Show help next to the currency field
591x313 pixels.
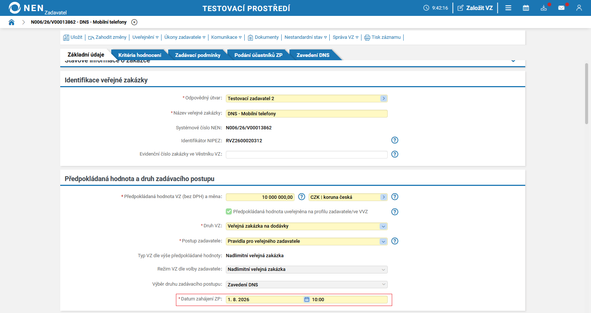[395, 197]
